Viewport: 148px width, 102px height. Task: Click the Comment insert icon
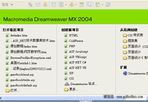point(89,4)
